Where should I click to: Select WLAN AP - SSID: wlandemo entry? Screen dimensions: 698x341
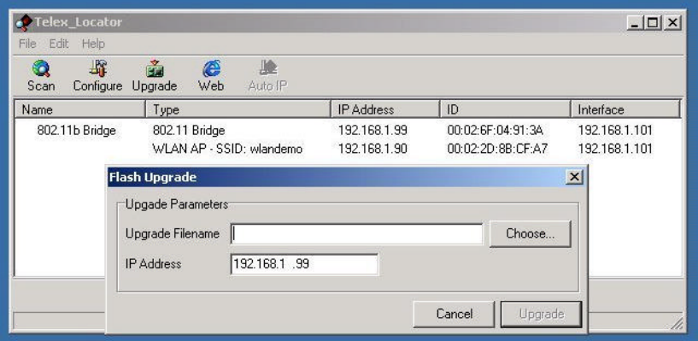227,149
